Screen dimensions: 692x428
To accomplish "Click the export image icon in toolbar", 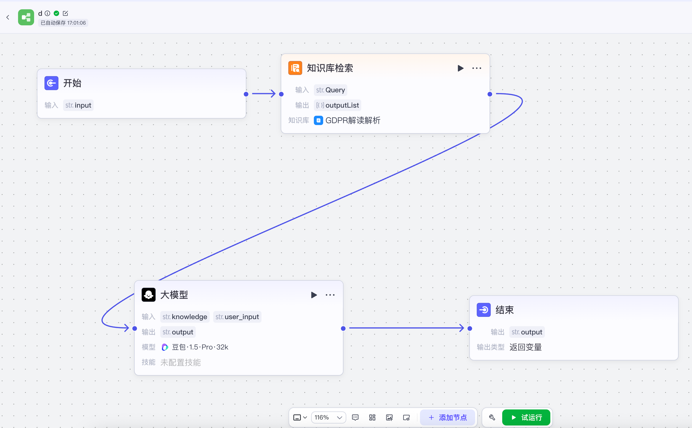I will 389,417.
